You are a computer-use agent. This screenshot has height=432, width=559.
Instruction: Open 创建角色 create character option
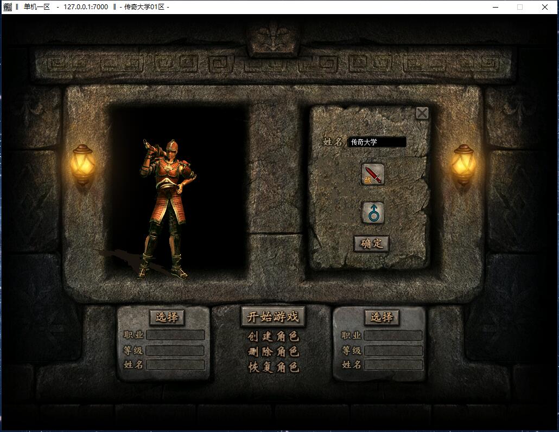tap(273, 336)
